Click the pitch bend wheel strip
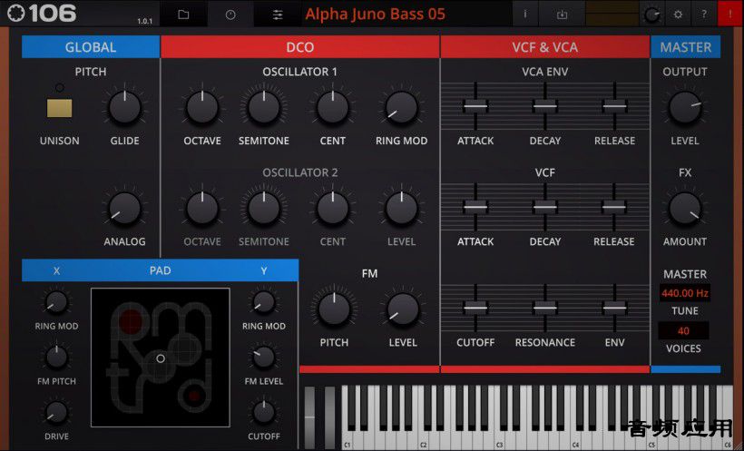 click(x=309, y=417)
